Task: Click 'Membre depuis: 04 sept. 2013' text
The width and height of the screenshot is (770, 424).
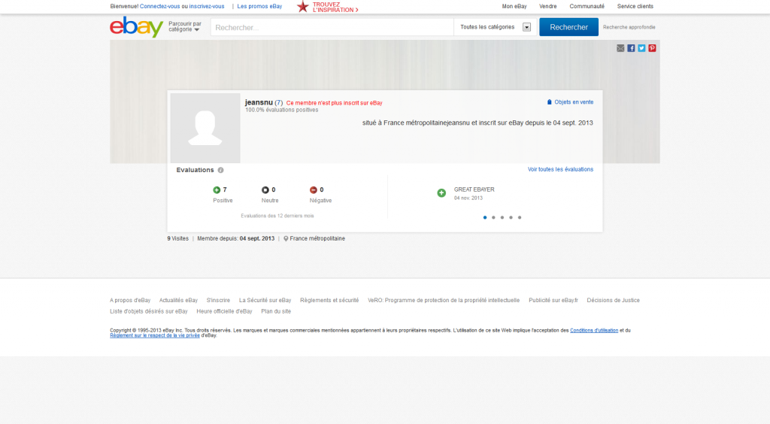Action: pyautogui.click(x=235, y=238)
